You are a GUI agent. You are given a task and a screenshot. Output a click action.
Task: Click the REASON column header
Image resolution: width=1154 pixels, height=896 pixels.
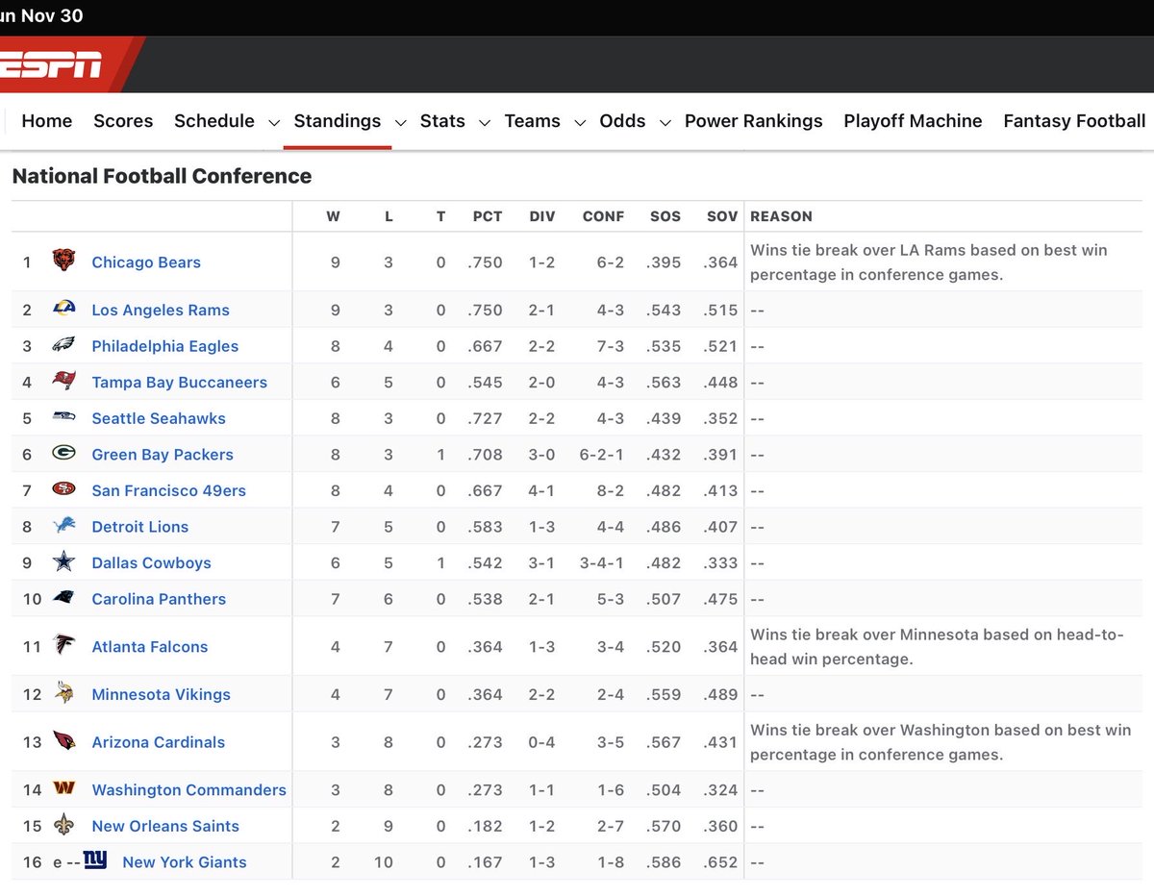(x=782, y=216)
